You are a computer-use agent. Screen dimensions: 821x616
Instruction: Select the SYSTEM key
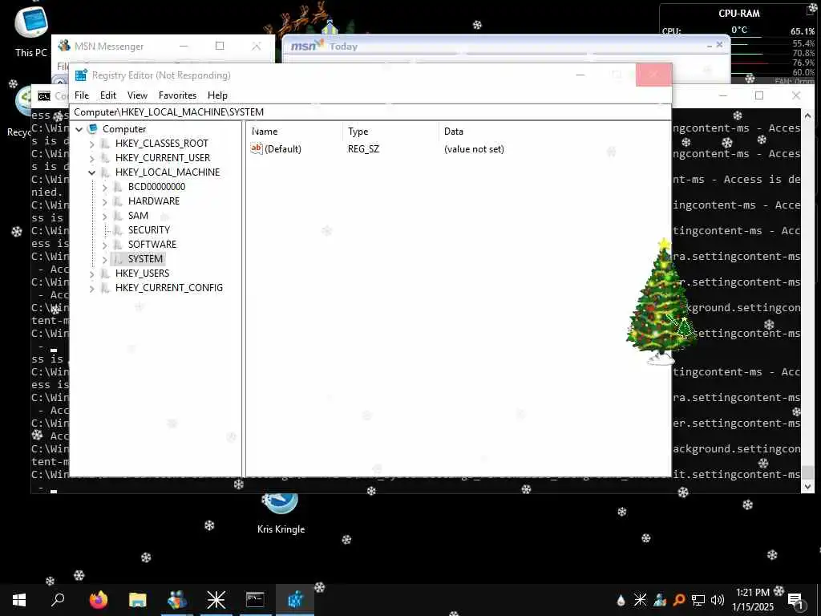[145, 259]
